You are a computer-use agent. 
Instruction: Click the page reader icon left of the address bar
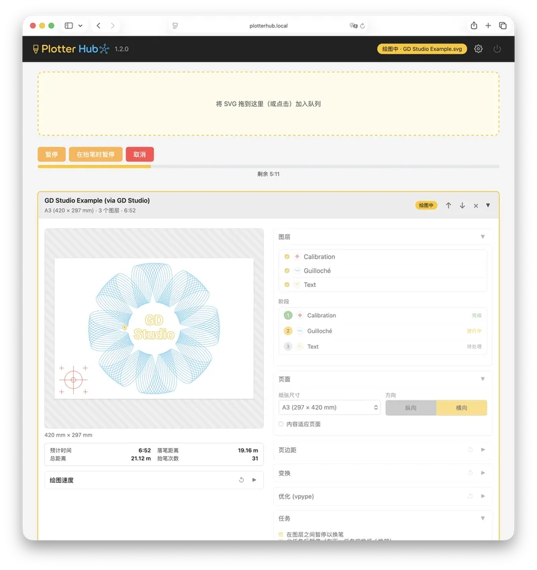click(x=175, y=25)
